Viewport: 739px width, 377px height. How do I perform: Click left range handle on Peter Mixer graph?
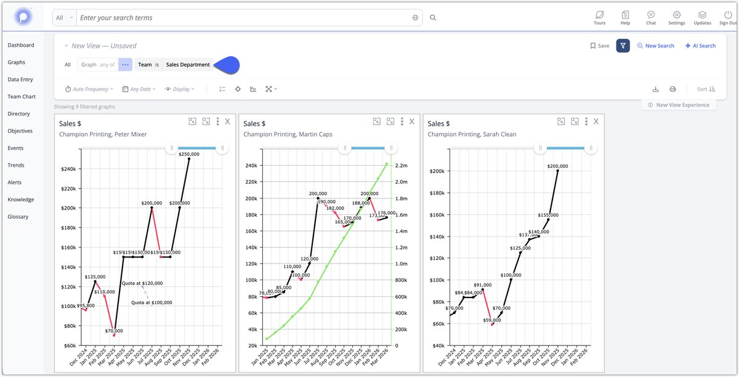(x=172, y=148)
